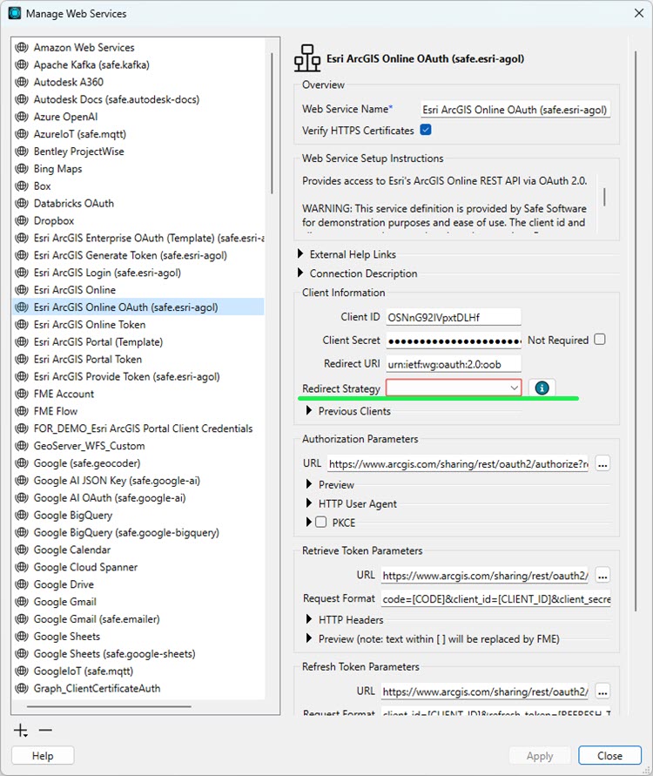This screenshot has width=653, height=776.
Task: Click the globe icon beside Box
Action: point(21,186)
